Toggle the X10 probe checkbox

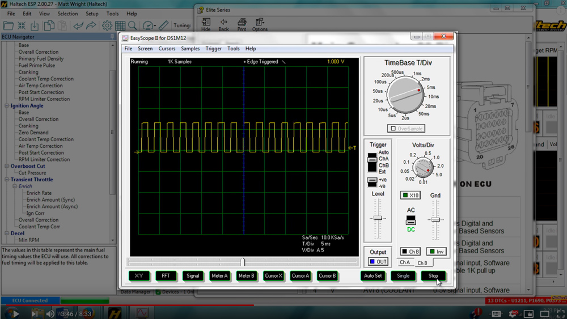click(405, 195)
